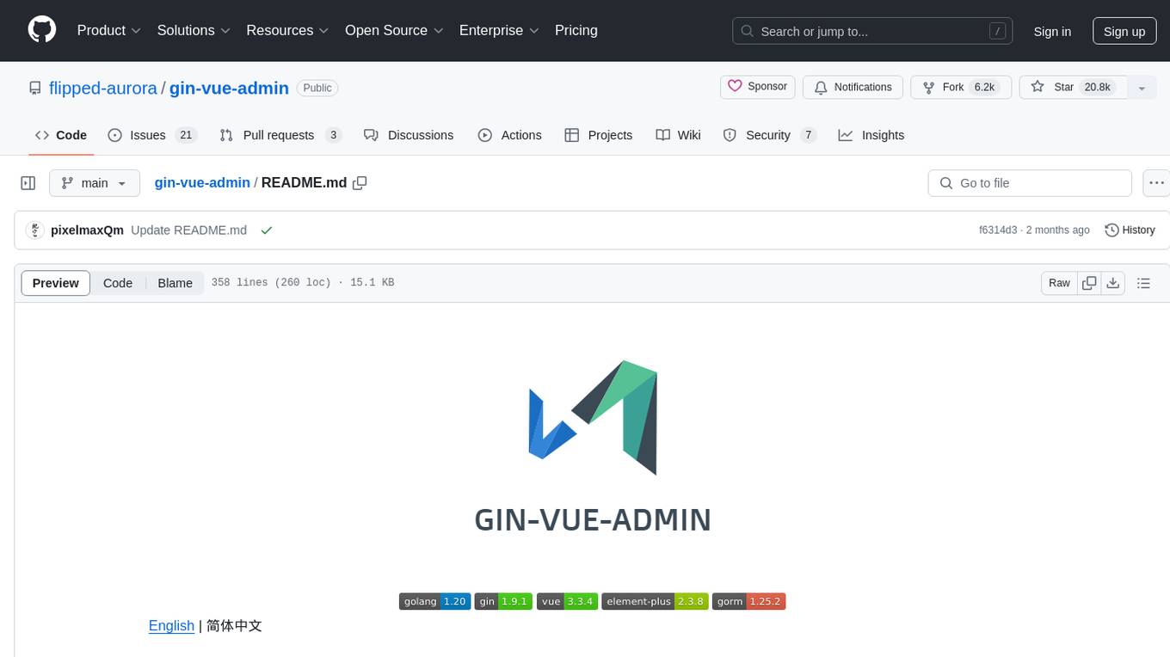Switch to Code view
The image size is (1170, 657).
(118, 283)
